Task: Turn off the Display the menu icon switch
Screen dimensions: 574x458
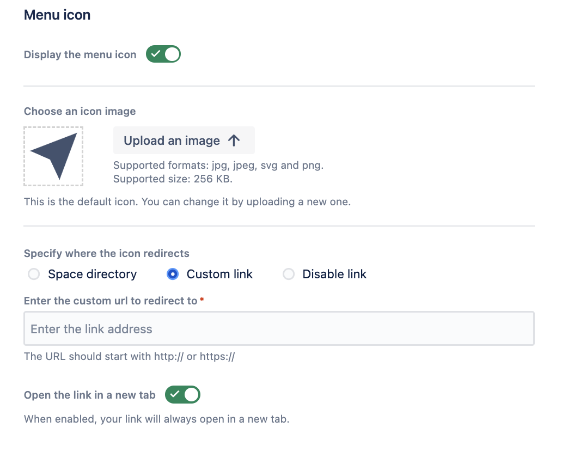Action: [x=163, y=54]
